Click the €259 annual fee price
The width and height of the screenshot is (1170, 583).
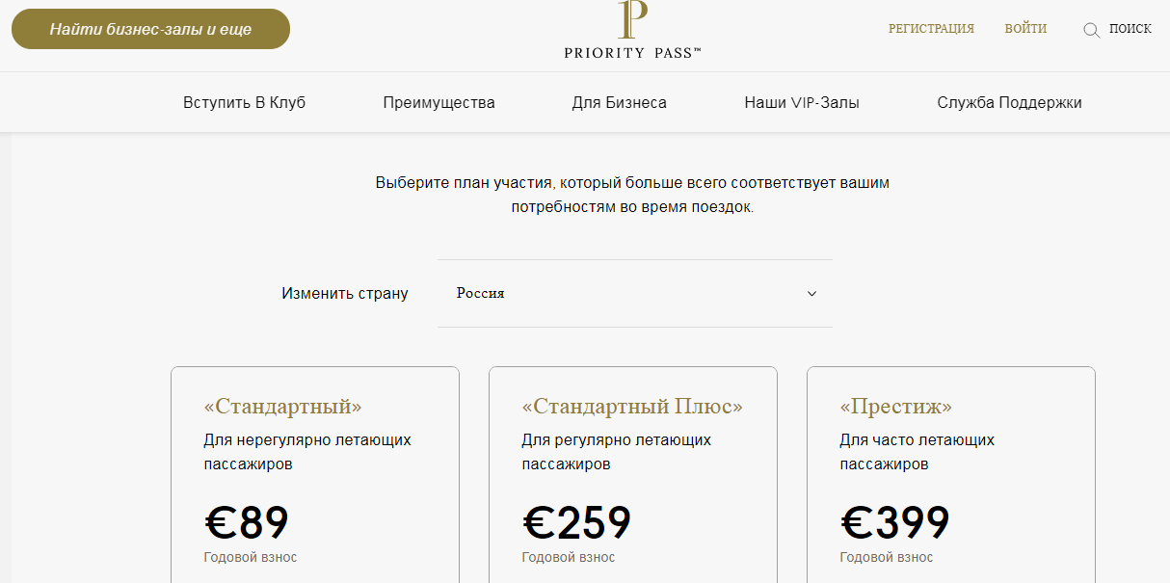click(x=576, y=523)
